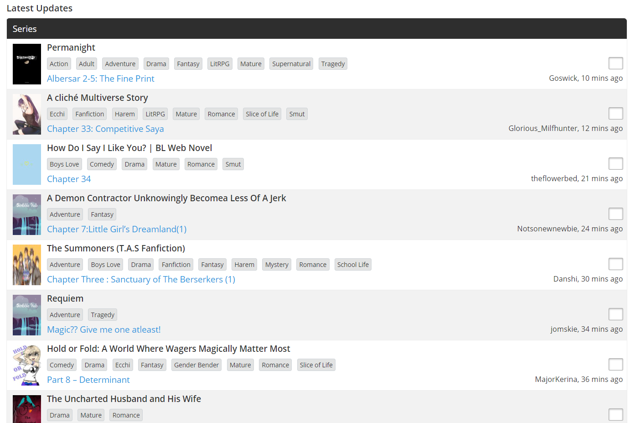Open the Permanight cover thumbnail
Image resolution: width=630 pixels, height=423 pixels.
click(27, 64)
